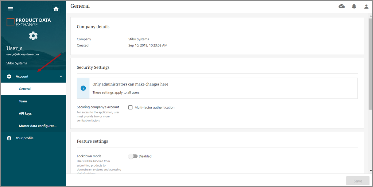Image resolution: width=373 pixels, height=187 pixels.
Task: Click the blue info icon
Action: tap(83, 88)
